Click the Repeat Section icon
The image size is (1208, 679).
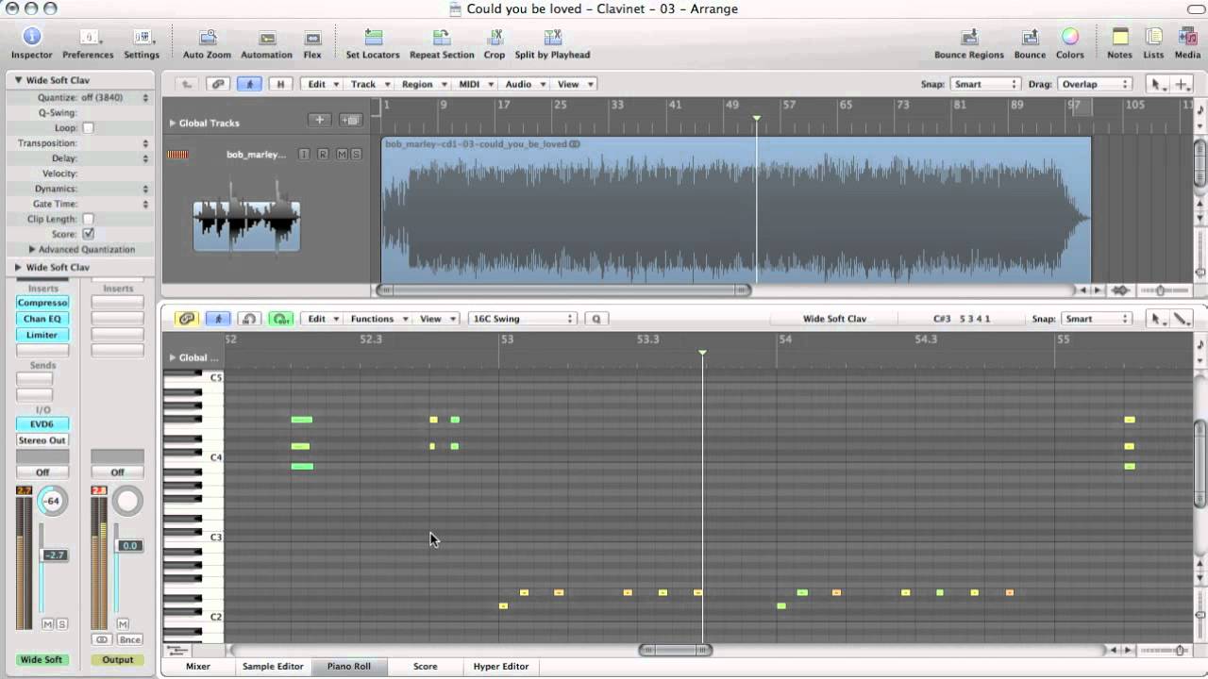point(442,38)
